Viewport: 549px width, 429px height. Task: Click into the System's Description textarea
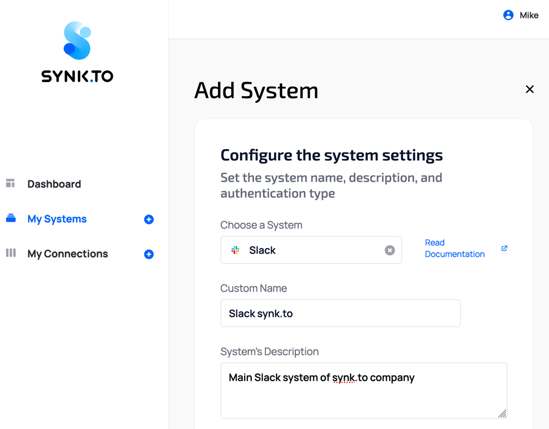point(364,390)
